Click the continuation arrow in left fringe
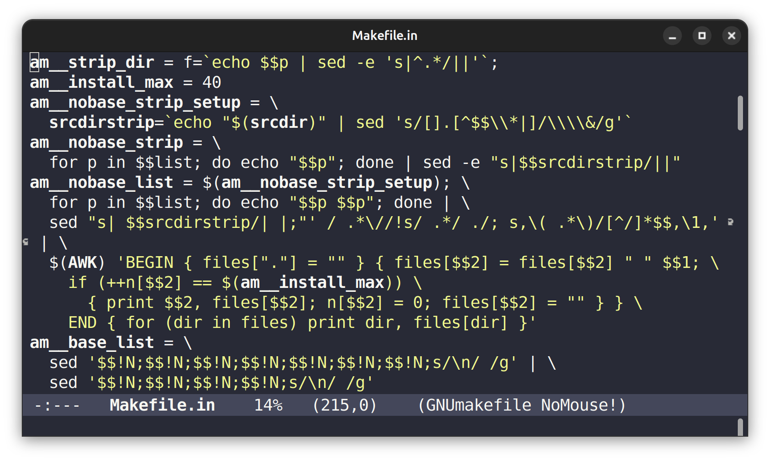This screenshot has height=461, width=770. 26,242
